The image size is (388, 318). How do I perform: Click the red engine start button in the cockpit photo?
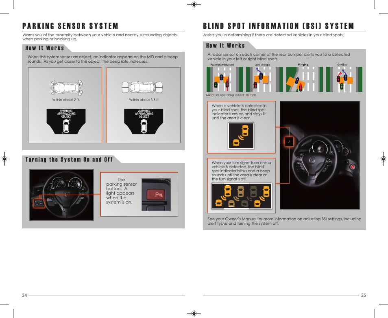pyautogui.click(x=353, y=167)
